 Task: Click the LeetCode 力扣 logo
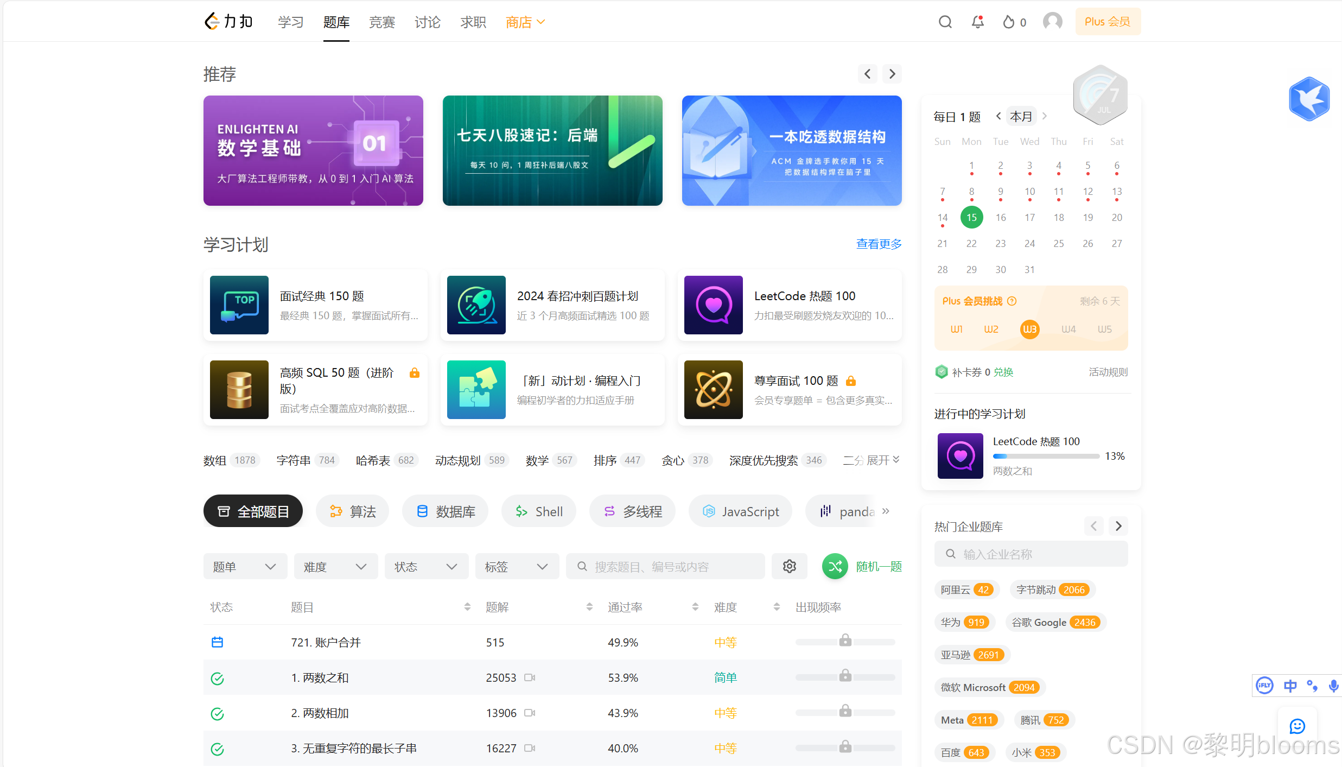point(228,22)
